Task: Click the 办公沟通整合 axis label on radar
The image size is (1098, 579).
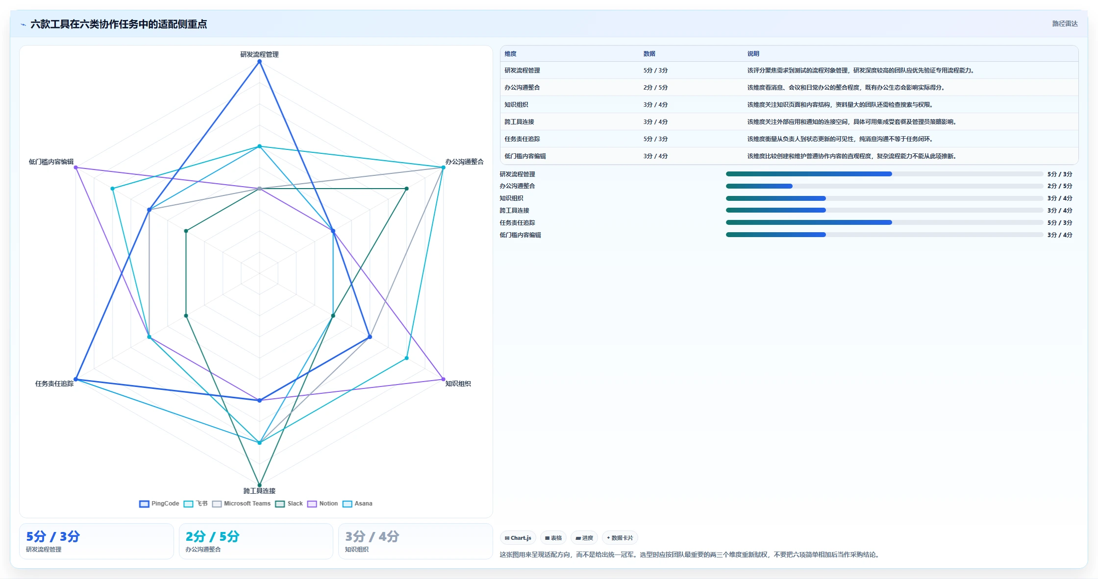Action: (x=464, y=162)
